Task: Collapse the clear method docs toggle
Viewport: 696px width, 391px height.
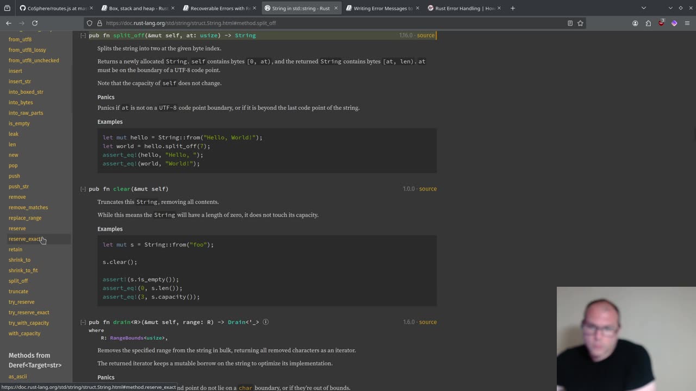Action: (x=83, y=189)
